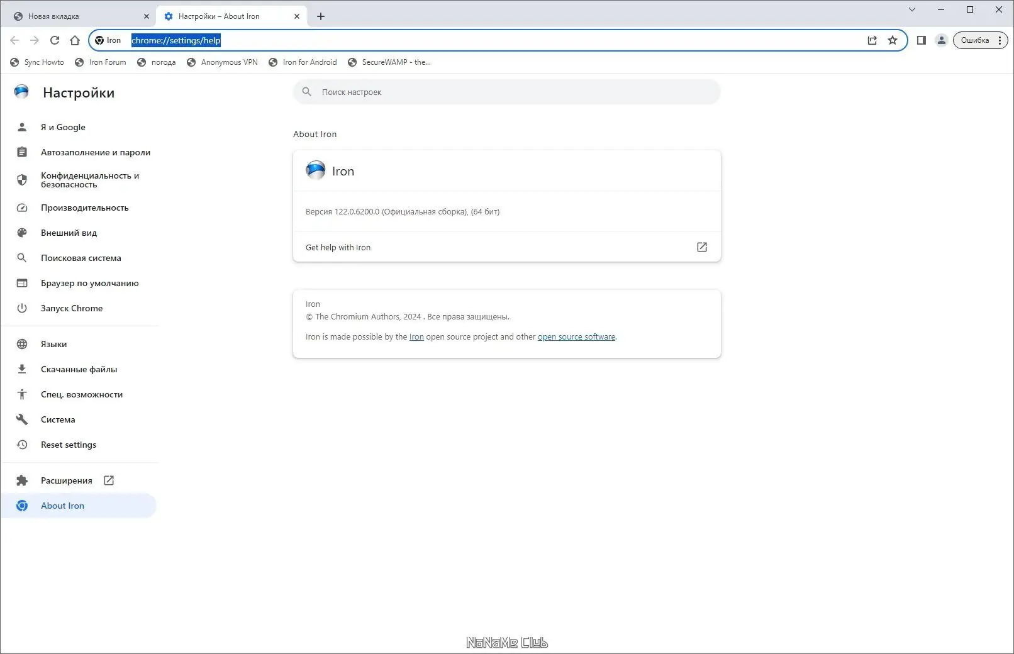The width and height of the screenshot is (1014, 654).
Task: Open the Iron for Android bookmark
Action: (x=303, y=62)
